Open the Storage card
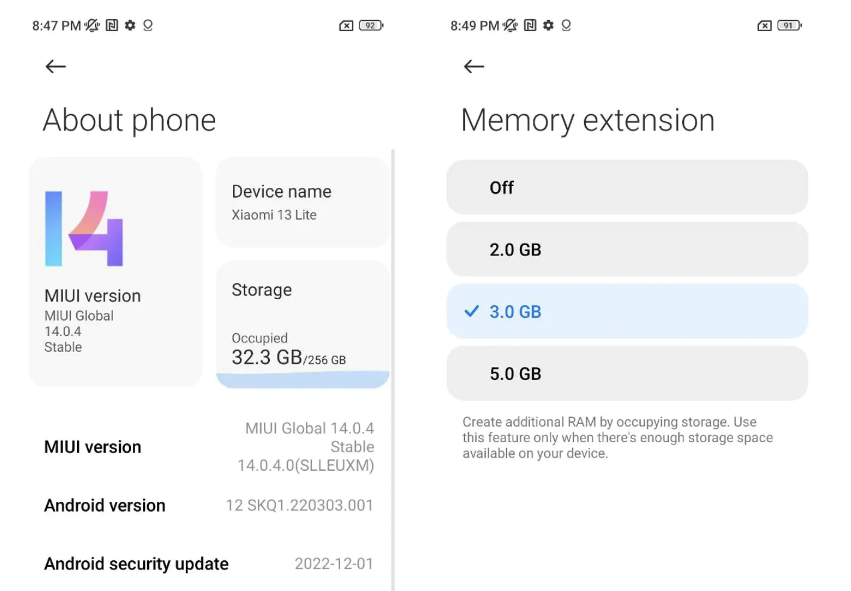The width and height of the screenshot is (851, 591). click(303, 324)
